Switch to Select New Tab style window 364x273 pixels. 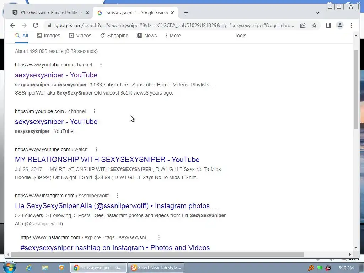click(x=156, y=268)
